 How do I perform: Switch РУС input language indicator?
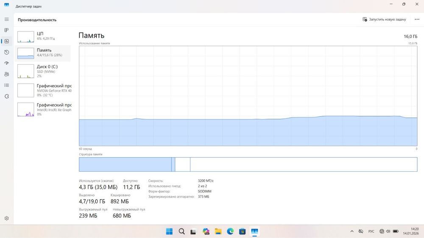pos(371,231)
